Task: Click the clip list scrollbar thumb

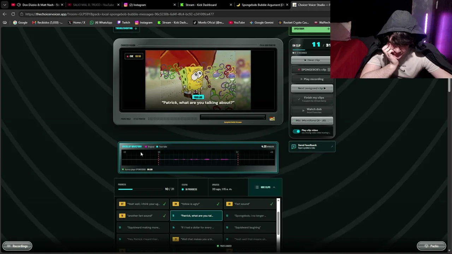Action: [278, 223]
